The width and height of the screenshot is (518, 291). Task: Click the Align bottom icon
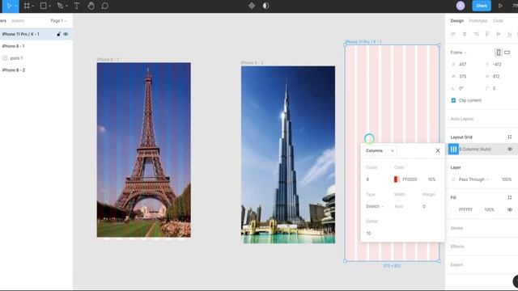(x=510, y=34)
